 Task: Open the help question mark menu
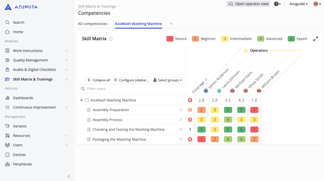[277, 4]
